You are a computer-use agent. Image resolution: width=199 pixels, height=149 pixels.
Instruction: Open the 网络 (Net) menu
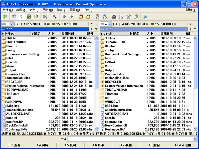click(48, 10)
